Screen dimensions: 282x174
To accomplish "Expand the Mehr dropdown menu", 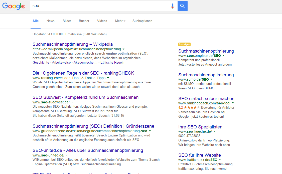I will (120, 21).
